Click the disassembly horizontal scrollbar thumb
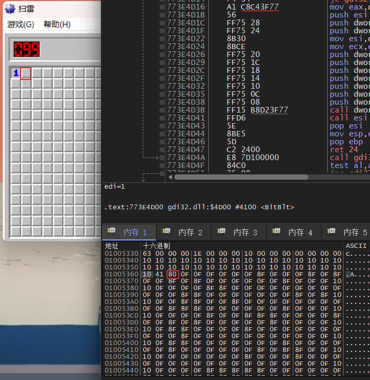The height and width of the screenshot is (380, 370). [242, 177]
